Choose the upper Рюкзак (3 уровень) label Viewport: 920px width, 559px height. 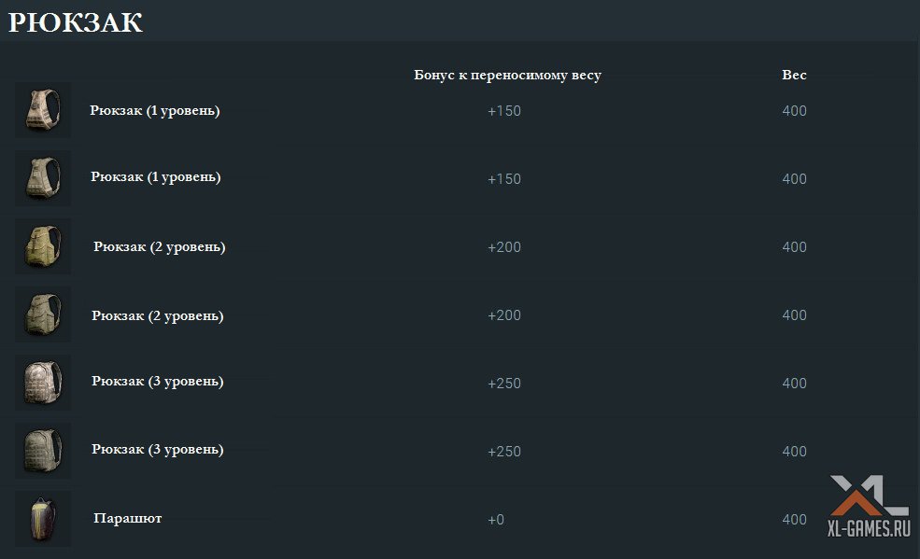click(x=158, y=381)
